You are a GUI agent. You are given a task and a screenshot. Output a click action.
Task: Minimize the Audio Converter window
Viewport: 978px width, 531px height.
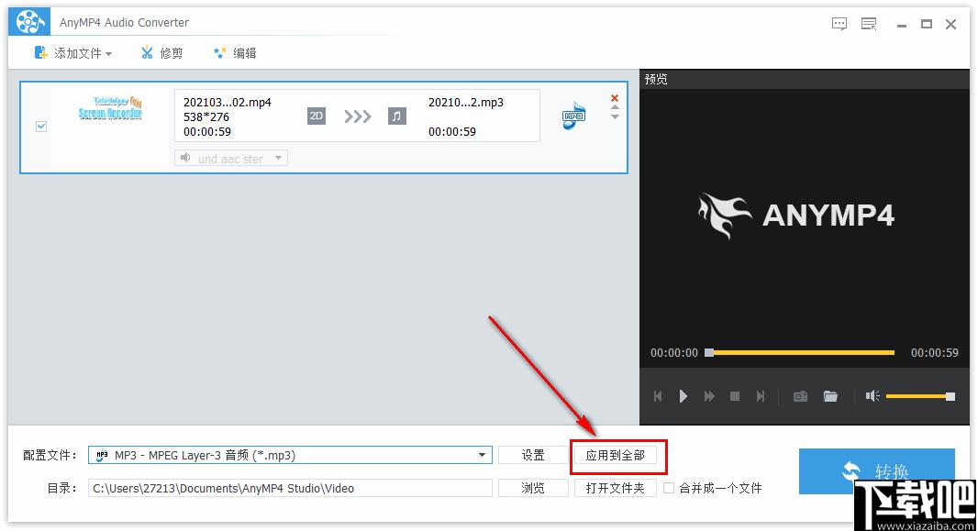point(901,25)
